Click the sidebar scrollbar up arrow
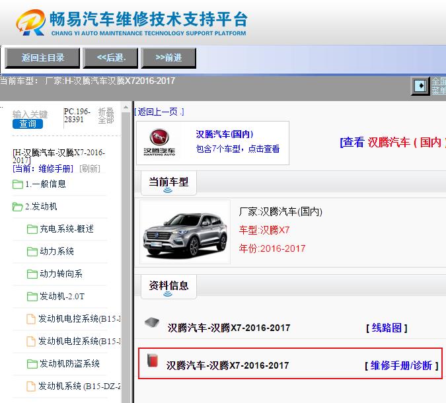 click(x=126, y=108)
